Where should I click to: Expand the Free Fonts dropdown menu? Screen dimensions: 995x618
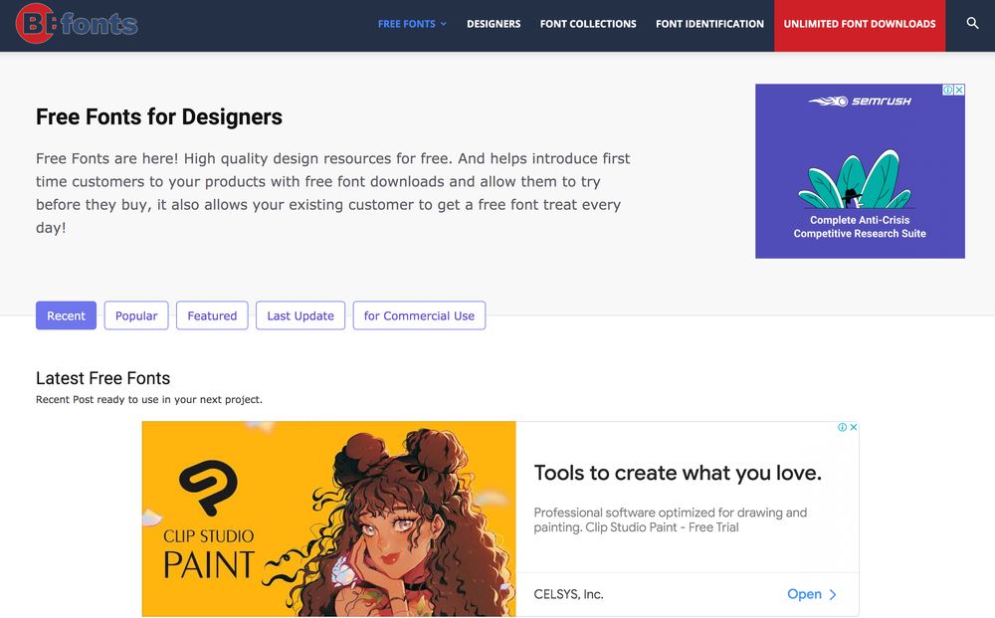pos(412,24)
